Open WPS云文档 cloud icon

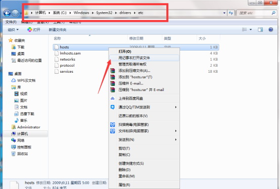click(14, 80)
